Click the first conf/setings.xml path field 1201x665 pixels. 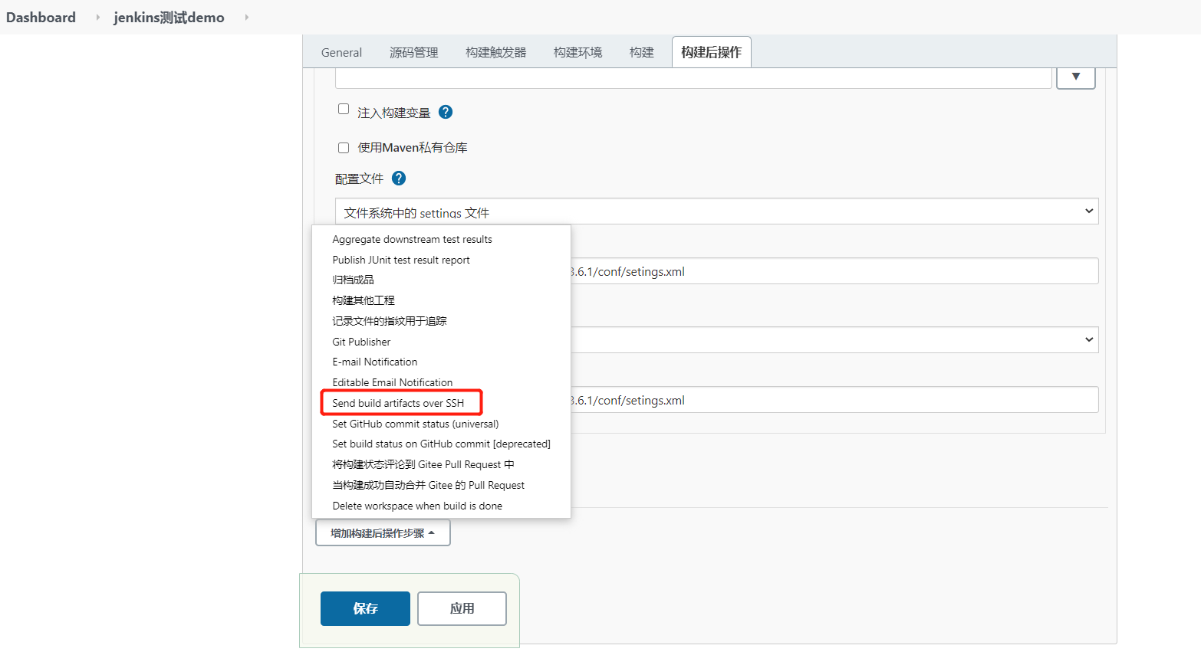point(834,271)
